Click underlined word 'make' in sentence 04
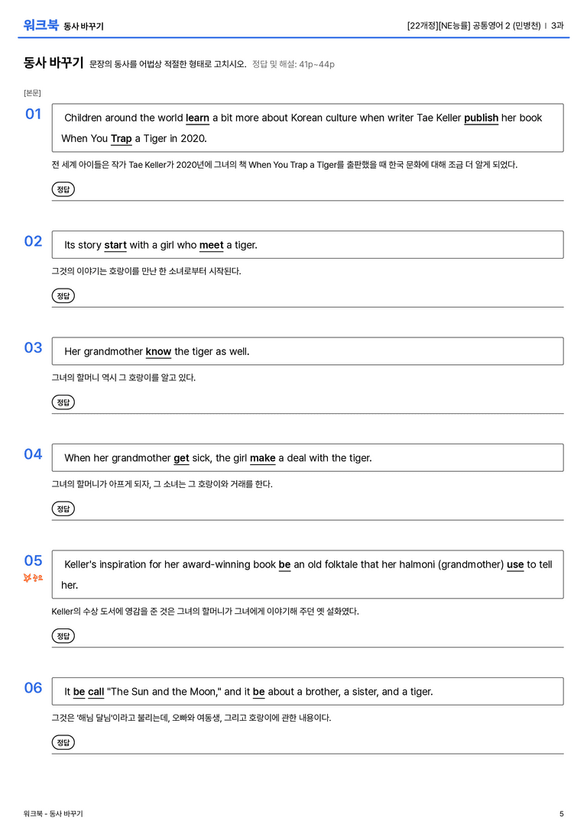Image resolution: width=587 pixels, height=830 pixels. click(263, 458)
